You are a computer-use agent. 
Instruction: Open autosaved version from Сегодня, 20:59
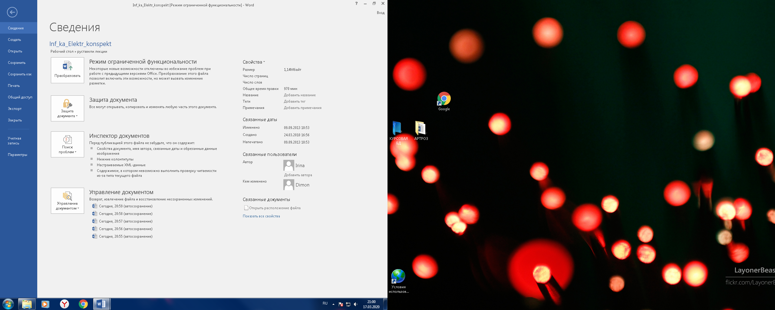click(125, 206)
